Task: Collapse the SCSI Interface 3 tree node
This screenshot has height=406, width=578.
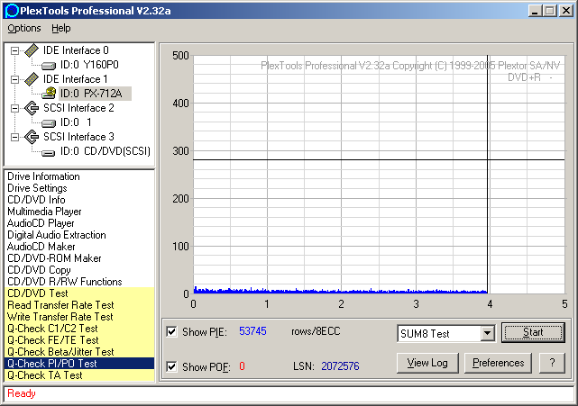Action: pyautogui.click(x=14, y=137)
